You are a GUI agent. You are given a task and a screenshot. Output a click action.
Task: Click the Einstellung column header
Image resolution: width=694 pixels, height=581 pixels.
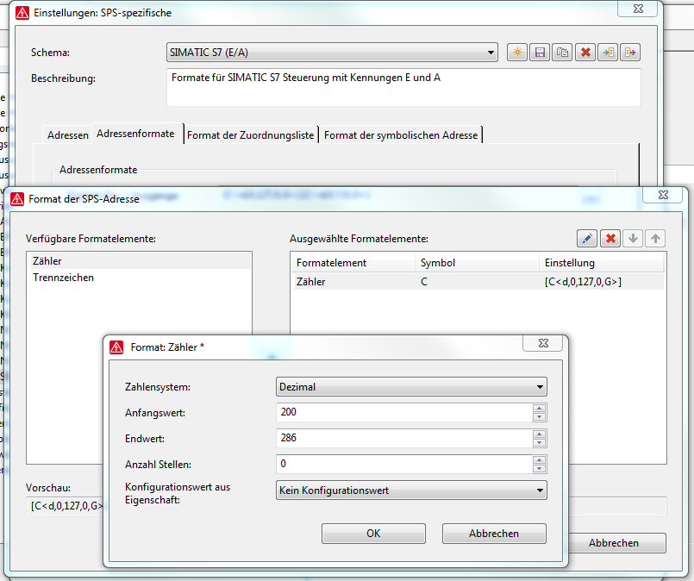pos(602,263)
